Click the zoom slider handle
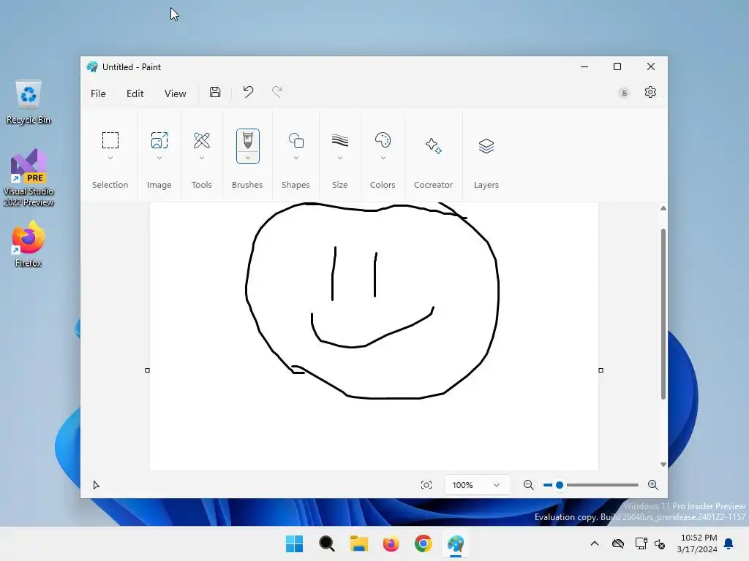This screenshot has height=561, width=749. (560, 485)
